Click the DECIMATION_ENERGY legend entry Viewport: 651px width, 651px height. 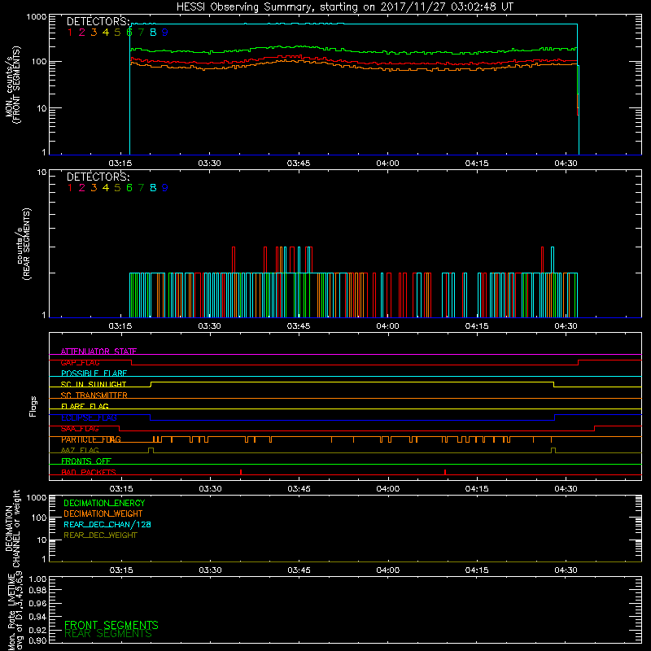click(104, 503)
